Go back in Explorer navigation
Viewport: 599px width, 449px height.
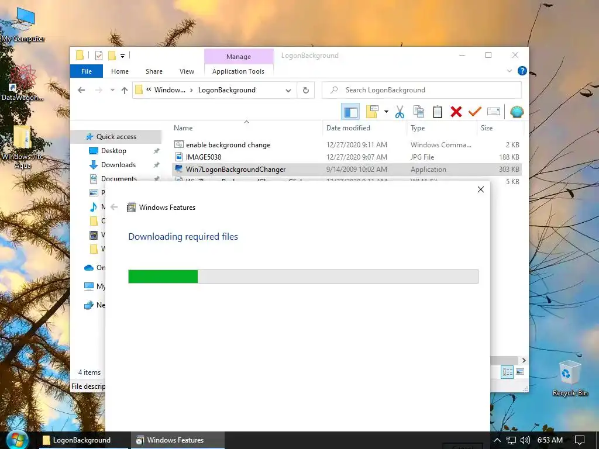81,90
